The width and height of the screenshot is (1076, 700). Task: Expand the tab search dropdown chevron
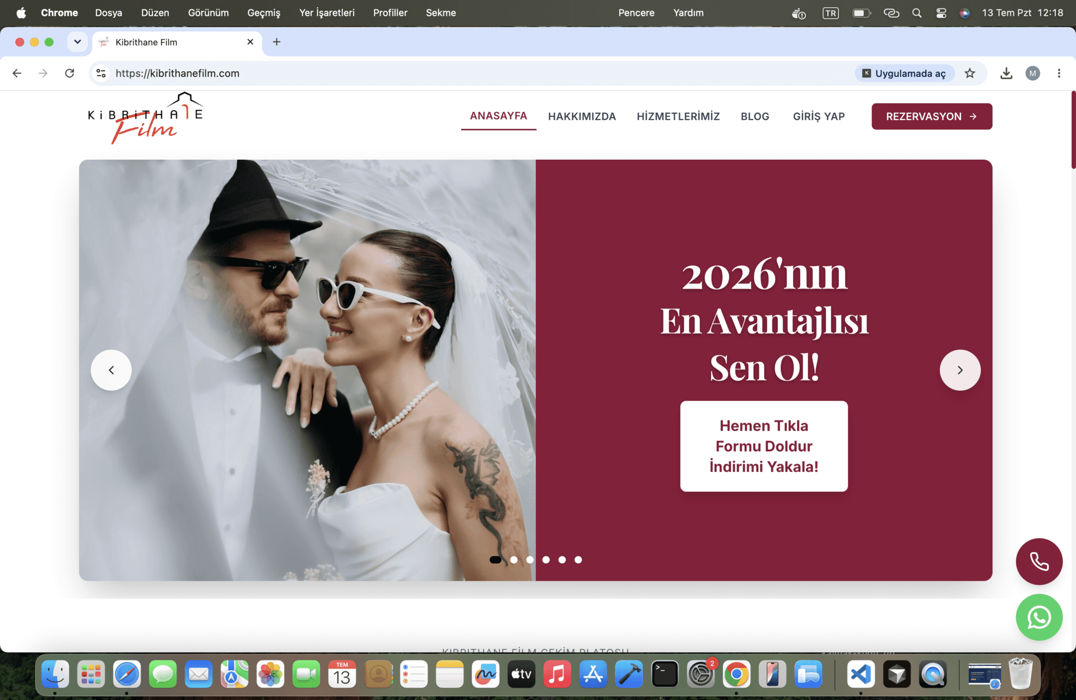click(77, 42)
